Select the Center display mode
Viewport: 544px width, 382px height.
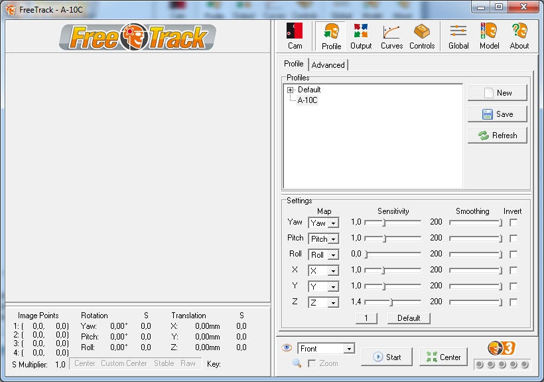click(85, 363)
